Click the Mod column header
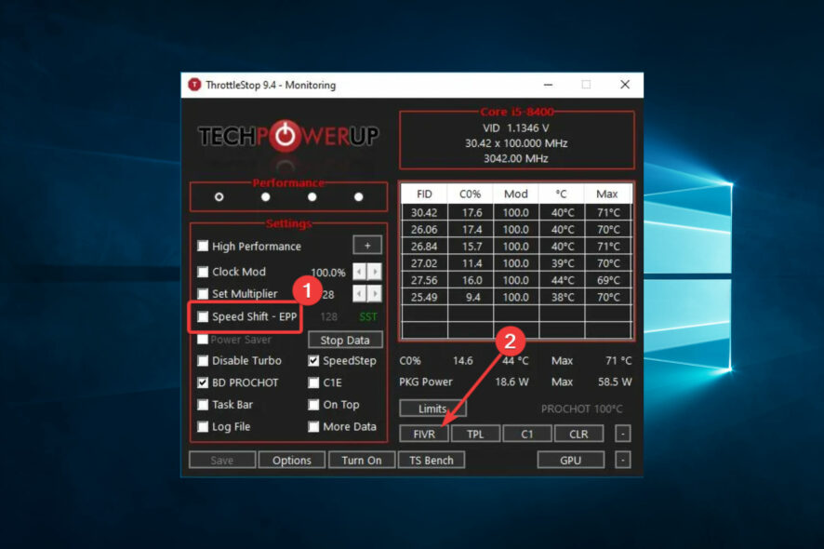The width and height of the screenshot is (824, 549). click(516, 194)
